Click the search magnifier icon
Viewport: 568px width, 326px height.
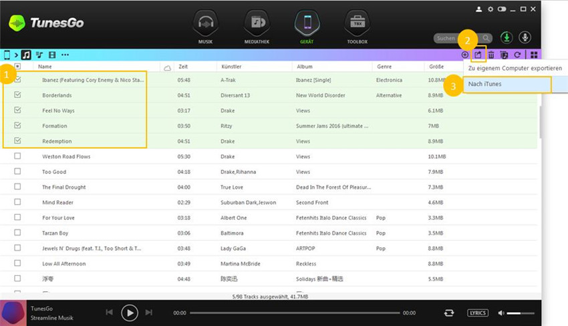[x=486, y=38]
